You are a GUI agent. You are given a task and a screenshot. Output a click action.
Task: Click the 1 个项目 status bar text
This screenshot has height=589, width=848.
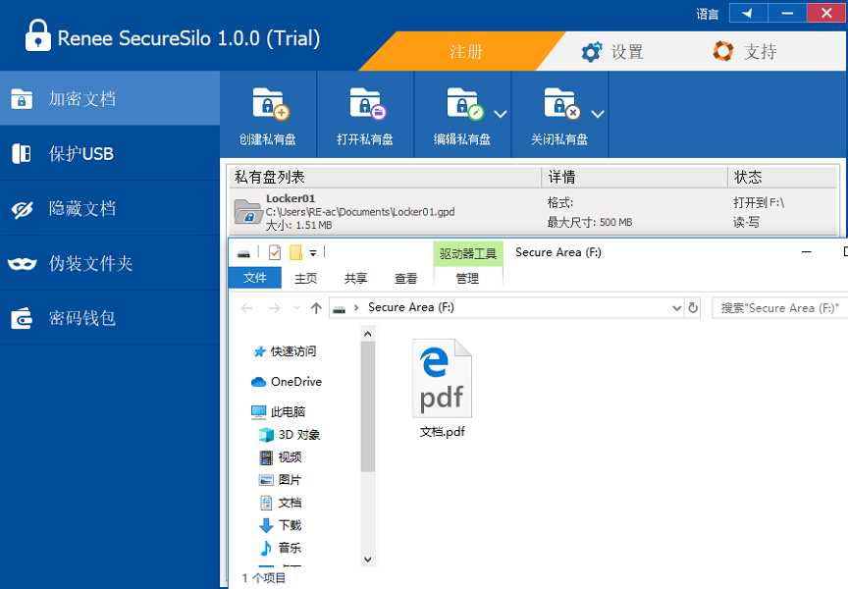(264, 578)
